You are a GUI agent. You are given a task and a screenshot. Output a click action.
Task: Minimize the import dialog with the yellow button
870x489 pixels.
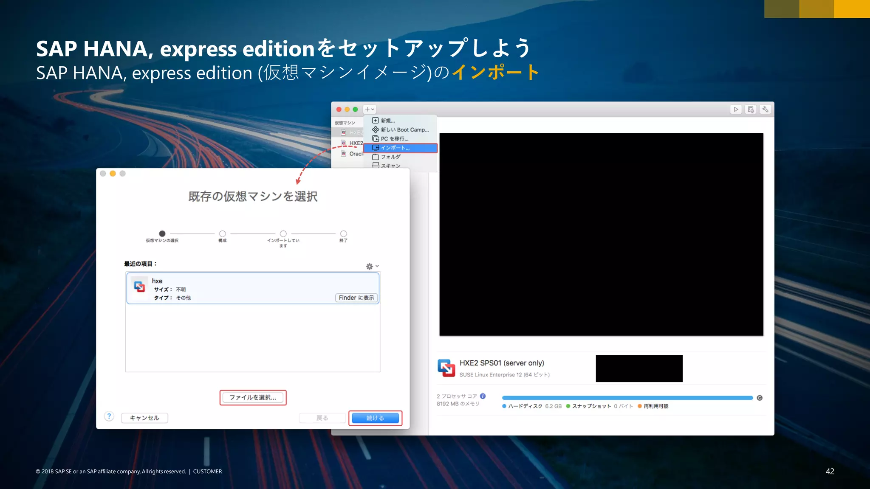click(x=113, y=174)
